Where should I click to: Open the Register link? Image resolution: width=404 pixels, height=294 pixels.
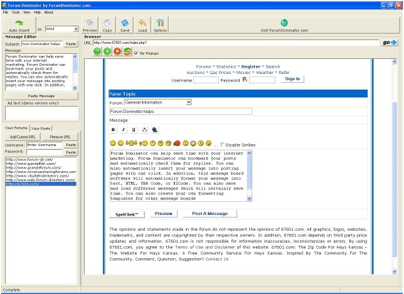[x=251, y=66]
